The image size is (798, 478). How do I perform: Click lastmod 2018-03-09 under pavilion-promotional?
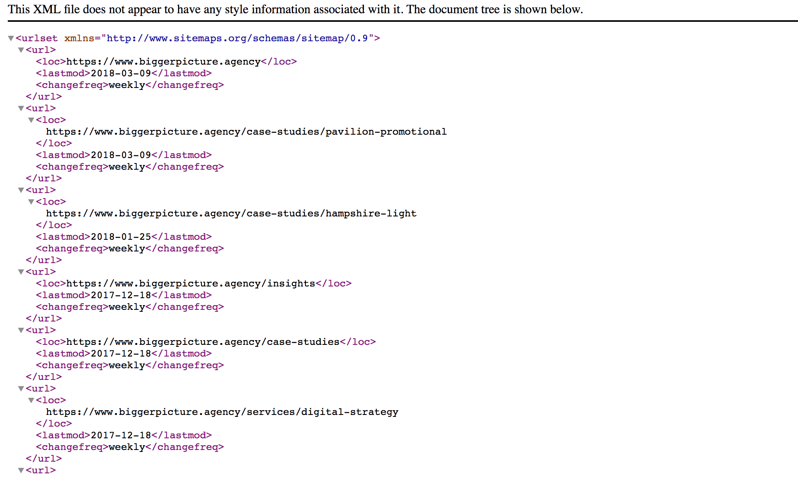point(121,155)
